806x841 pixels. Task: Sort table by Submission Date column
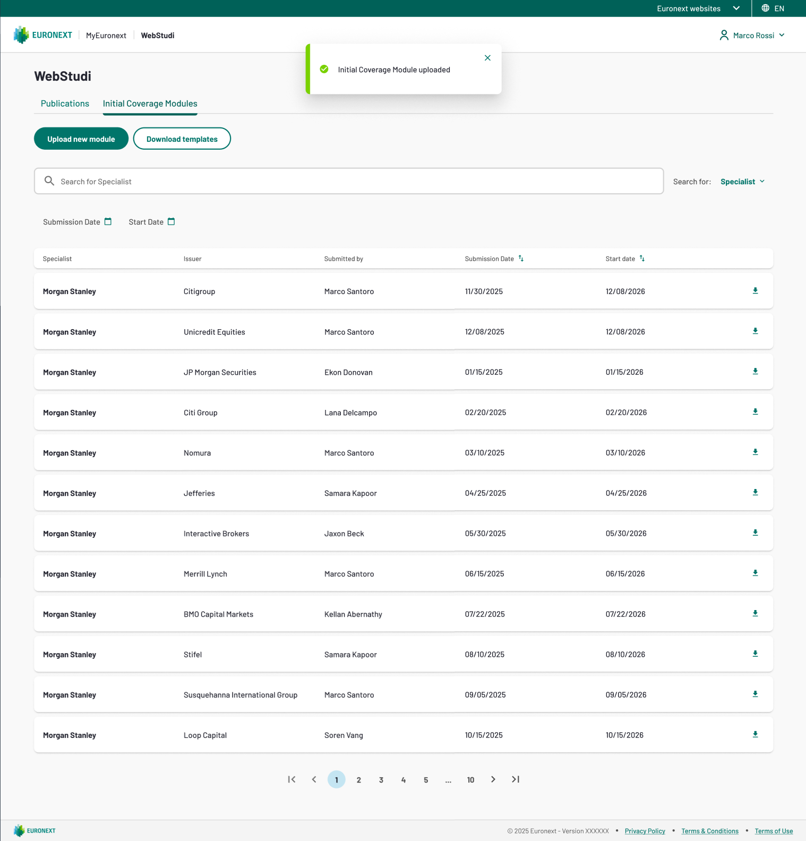click(521, 259)
